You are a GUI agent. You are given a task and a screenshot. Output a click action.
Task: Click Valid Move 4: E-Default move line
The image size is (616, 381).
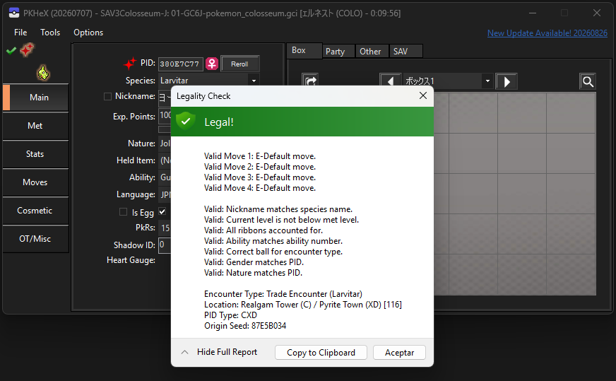[x=260, y=188]
